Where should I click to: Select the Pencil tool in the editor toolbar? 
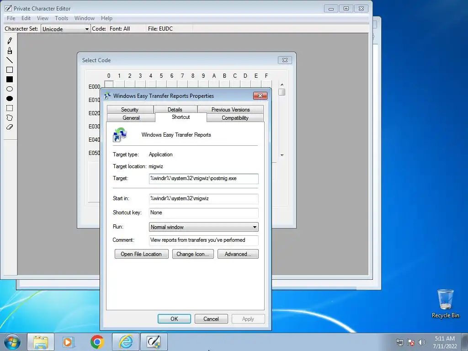10,41
